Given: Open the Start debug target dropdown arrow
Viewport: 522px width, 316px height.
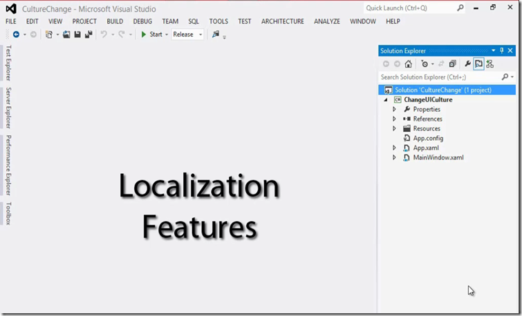Looking at the screenshot, I should 167,34.
